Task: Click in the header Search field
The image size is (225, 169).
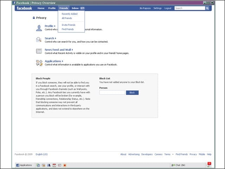Action: [x=190, y=8]
